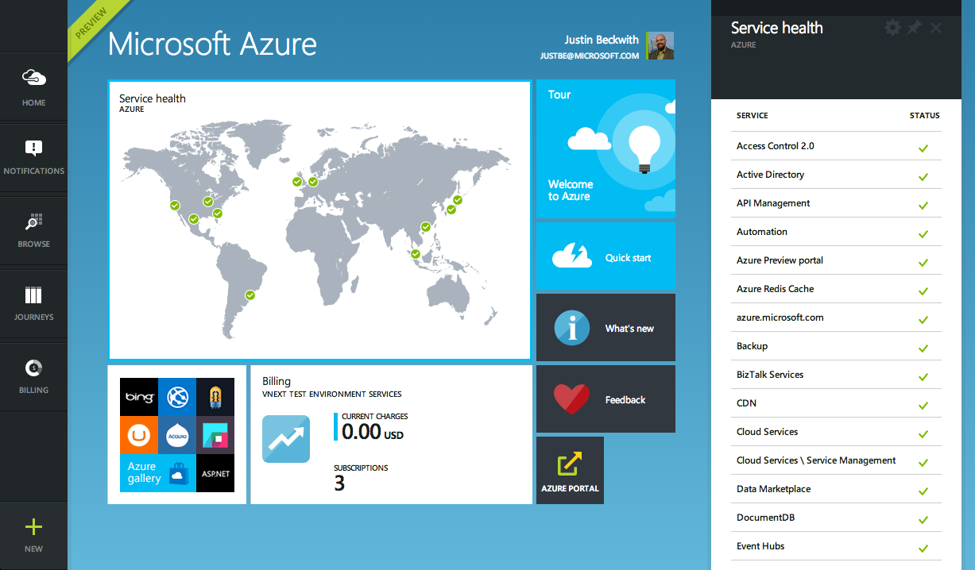Click the South America region checkmark
Viewport: 975px width, 570px height.
tap(250, 295)
